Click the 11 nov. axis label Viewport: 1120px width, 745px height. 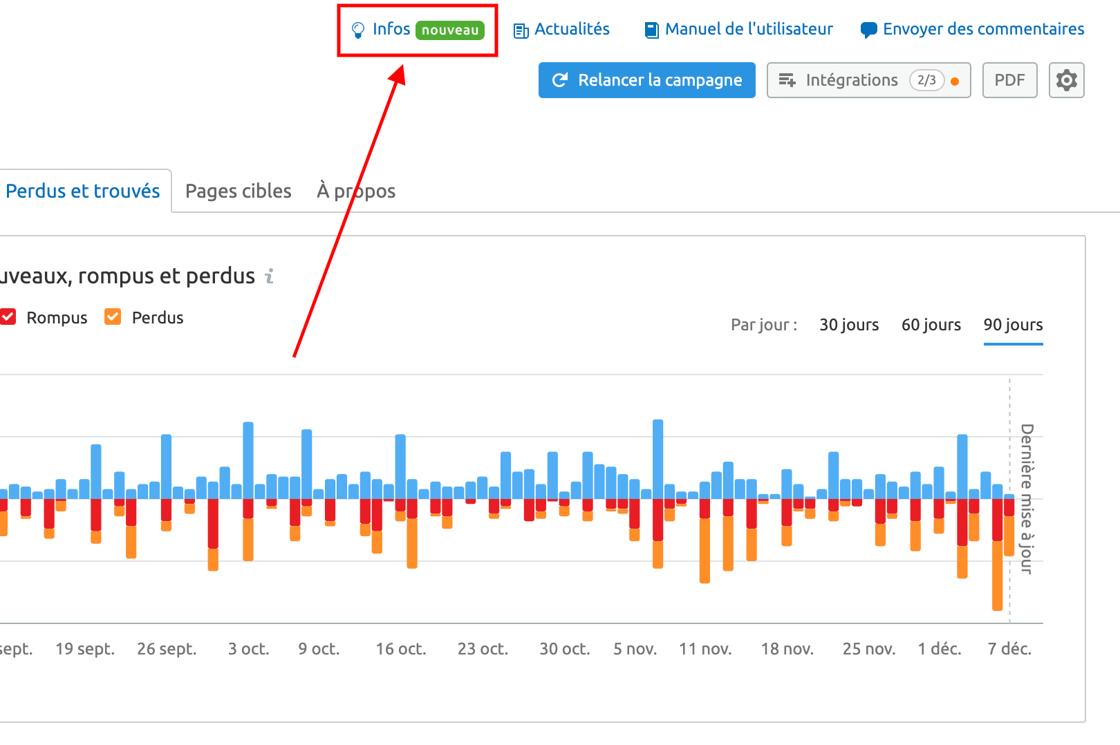[705, 649]
